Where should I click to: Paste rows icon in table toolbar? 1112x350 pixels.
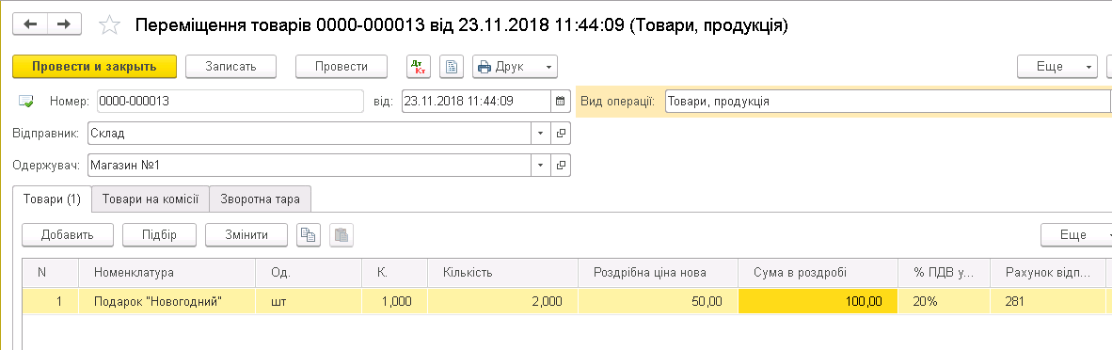click(x=342, y=235)
